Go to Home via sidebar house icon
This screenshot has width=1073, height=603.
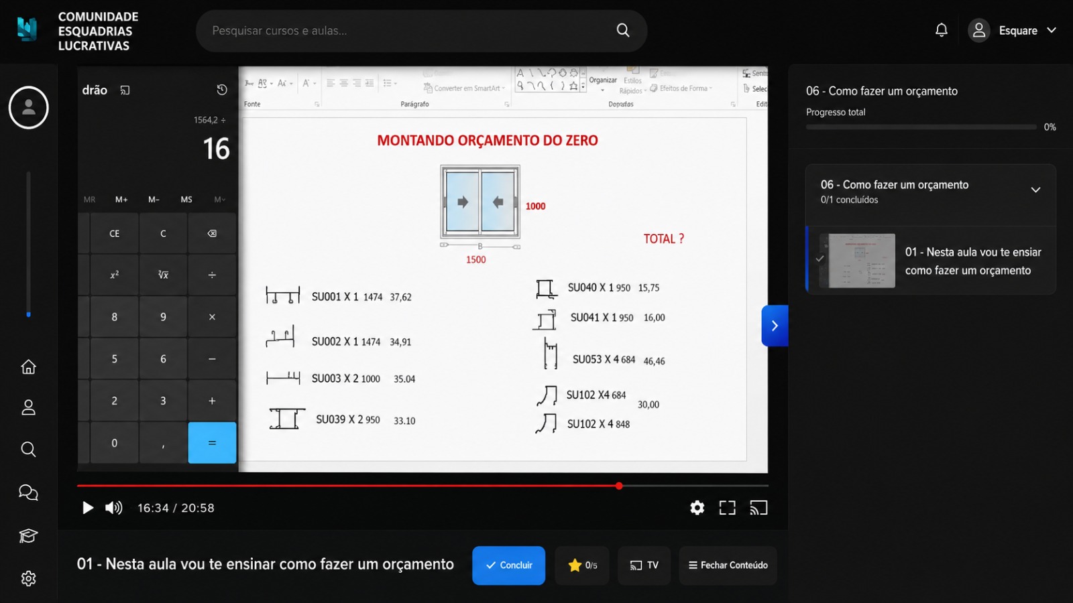[28, 366]
